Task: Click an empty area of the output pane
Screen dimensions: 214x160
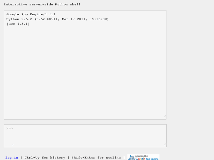Action: pos(85,73)
